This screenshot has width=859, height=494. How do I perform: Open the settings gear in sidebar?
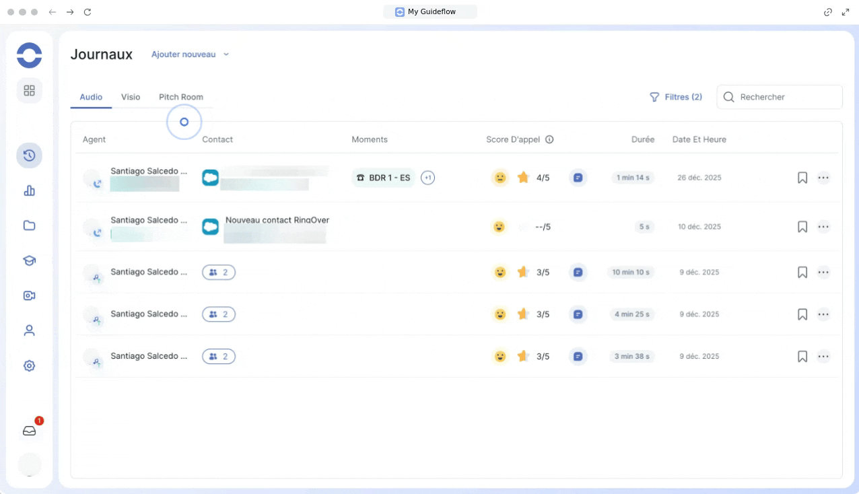coord(29,366)
